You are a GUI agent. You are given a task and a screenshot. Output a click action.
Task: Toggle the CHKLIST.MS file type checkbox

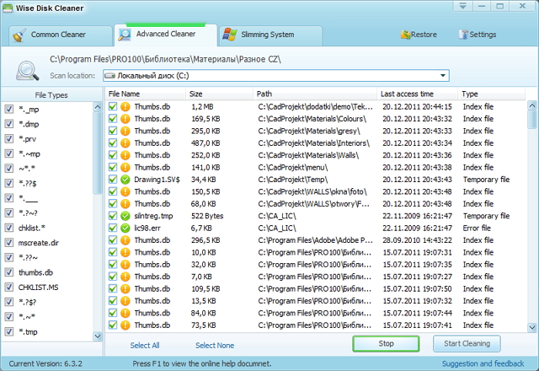(8, 287)
